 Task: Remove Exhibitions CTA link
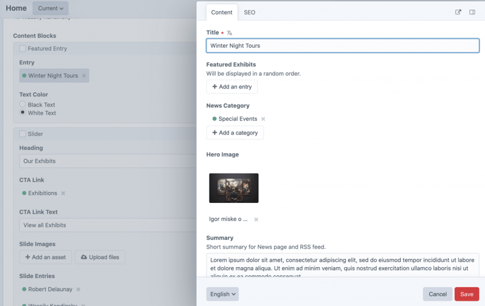[x=63, y=193]
